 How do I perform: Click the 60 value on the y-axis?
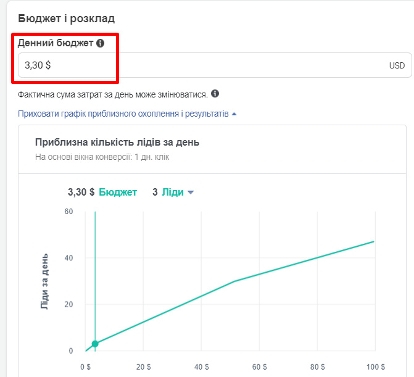[68, 211]
